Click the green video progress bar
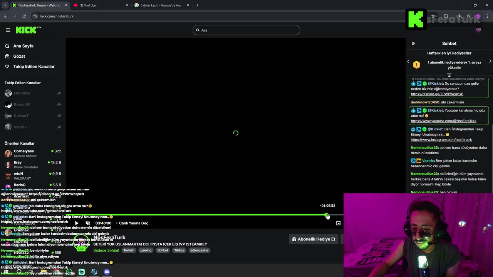Viewport: 493px width, 277px height. coord(196,215)
